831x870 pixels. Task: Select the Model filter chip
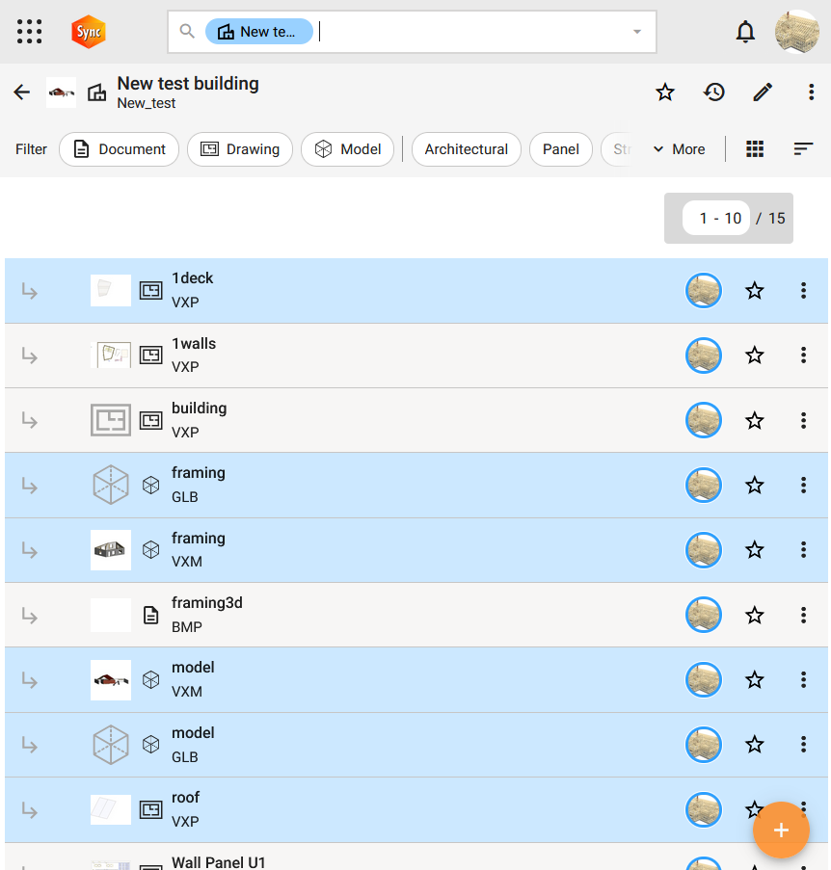[348, 149]
